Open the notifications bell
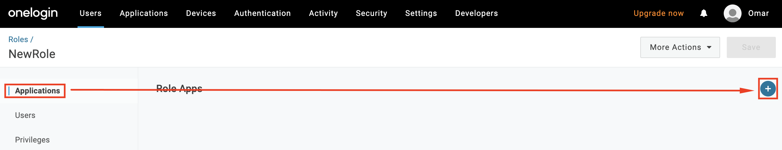782x150 pixels. (x=703, y=13)
